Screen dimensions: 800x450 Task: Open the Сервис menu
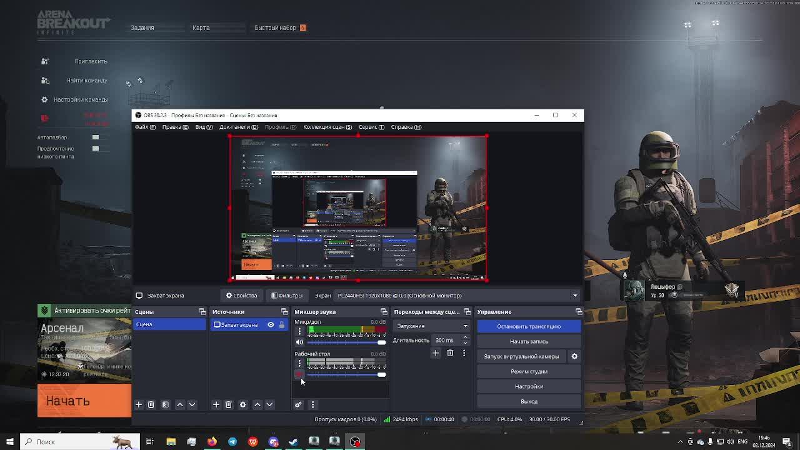371,127
